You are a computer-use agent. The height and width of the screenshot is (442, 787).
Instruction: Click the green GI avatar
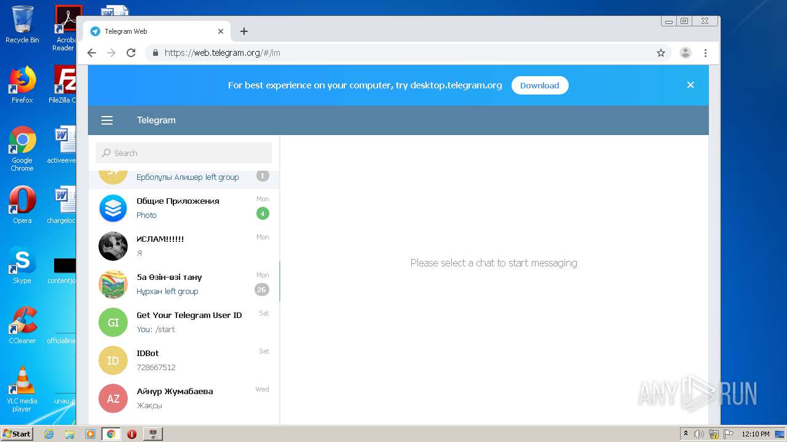click(113, 322)
